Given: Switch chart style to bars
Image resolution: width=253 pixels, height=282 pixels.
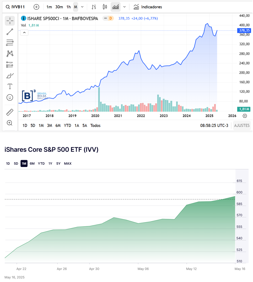Looking at the screenshot, I should (x=94, y=7).
